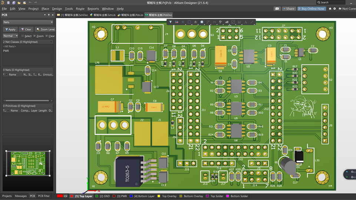Open the Nets dropdown in the PCB panel
Viewport: 356px width, 200px height.
click(x=28, y=22)
